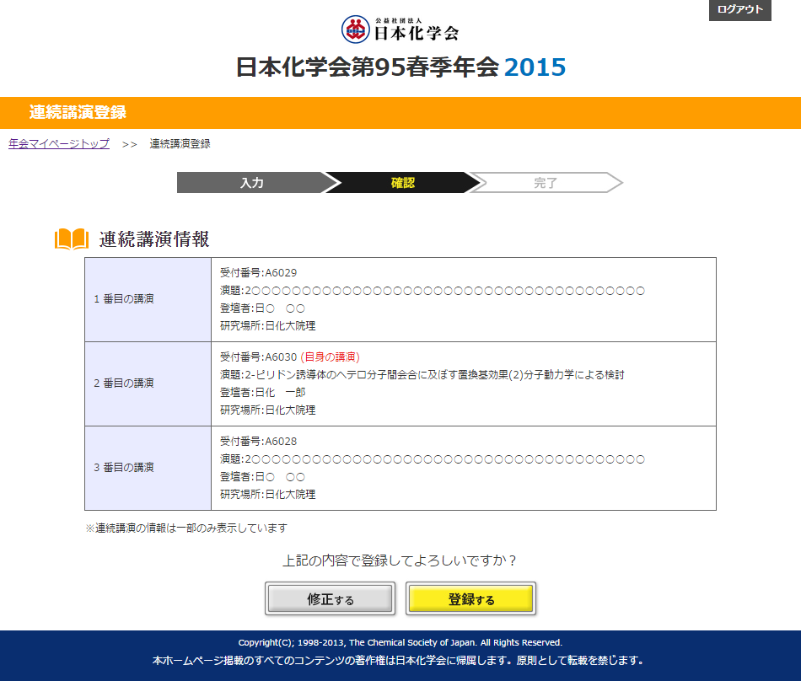Click the 完了 step arrow
Screen dimensions: 801x681
pos(546,183)
